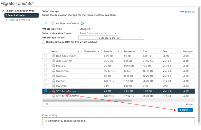Open the column chooser icon below the table
The image size is (201, 130).
click(46, 104)
